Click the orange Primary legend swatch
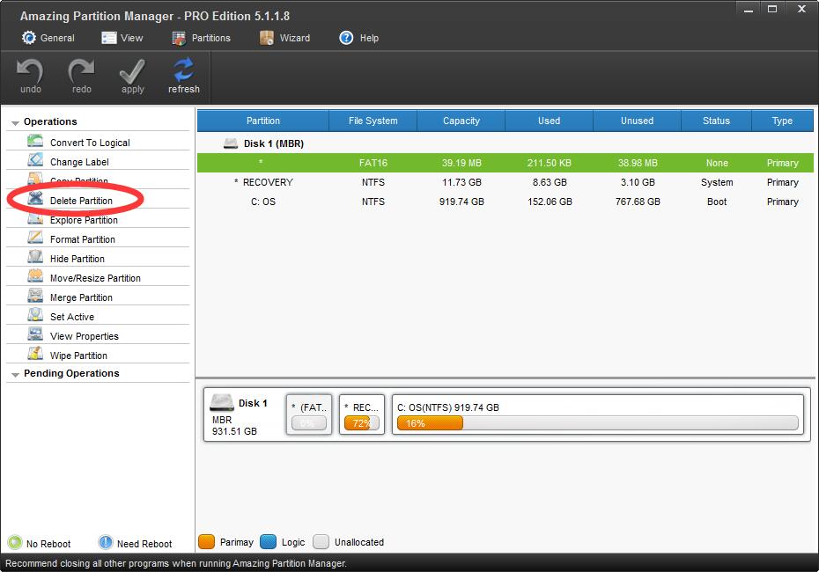Screen dimensions: 819x572 point(207,542)
